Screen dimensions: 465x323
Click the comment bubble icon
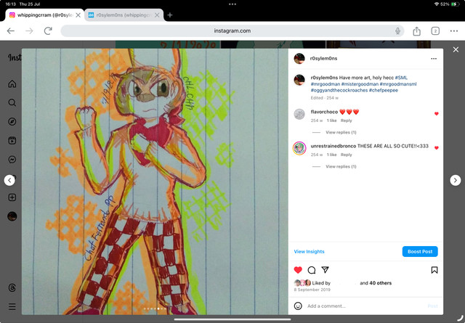[x=312, y=270]
